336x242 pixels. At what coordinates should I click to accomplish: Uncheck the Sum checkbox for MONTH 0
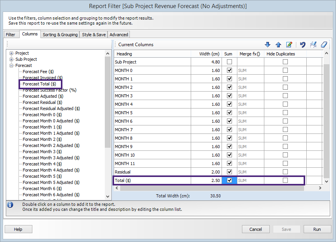pos(229,70)
